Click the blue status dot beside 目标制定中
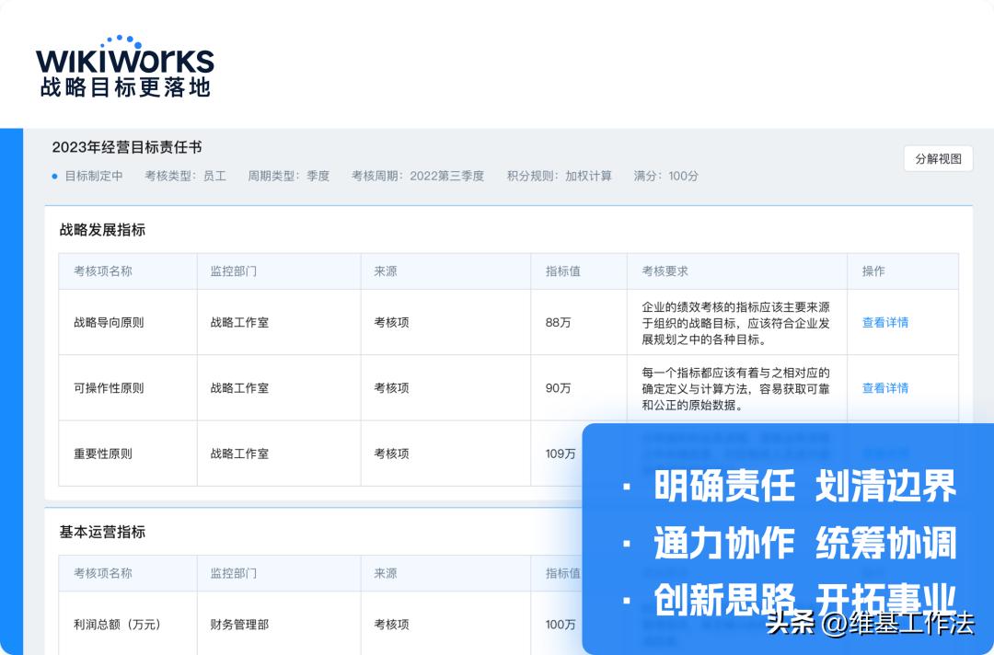This screenshot has width=994, height=655. [53, 177]
